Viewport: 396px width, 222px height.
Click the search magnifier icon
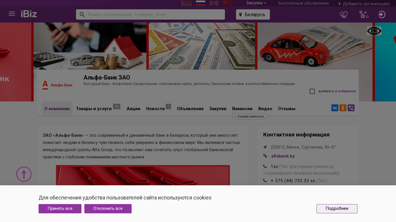(82, 14)
